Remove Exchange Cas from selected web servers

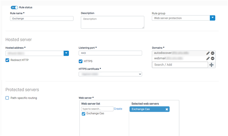point(167,109)
